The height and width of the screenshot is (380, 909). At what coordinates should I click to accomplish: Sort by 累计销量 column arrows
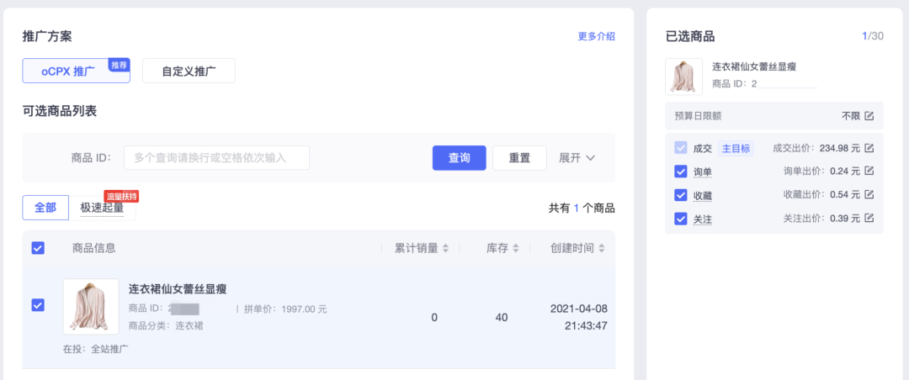(x=446, y=249)
